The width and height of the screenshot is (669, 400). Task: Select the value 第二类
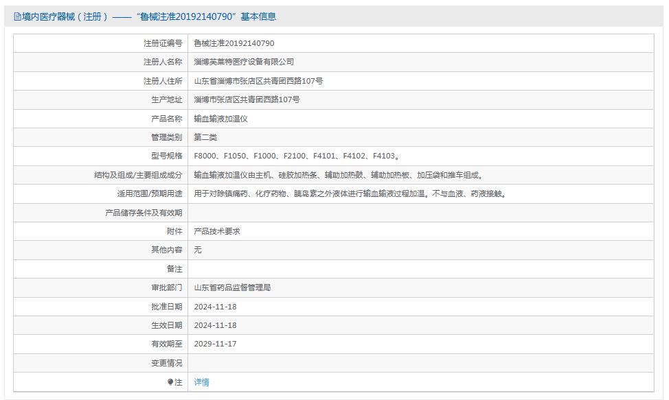click(x=205, y=137)
